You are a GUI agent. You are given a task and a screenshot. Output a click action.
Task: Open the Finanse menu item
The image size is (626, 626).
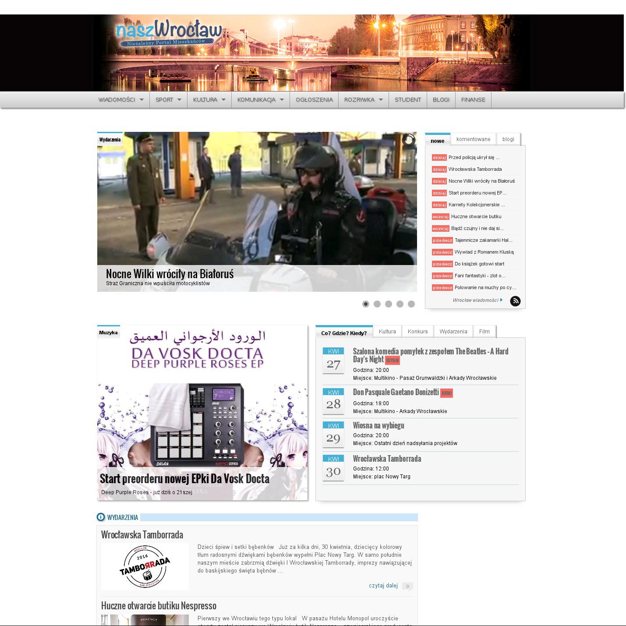[x=473, y=100]
